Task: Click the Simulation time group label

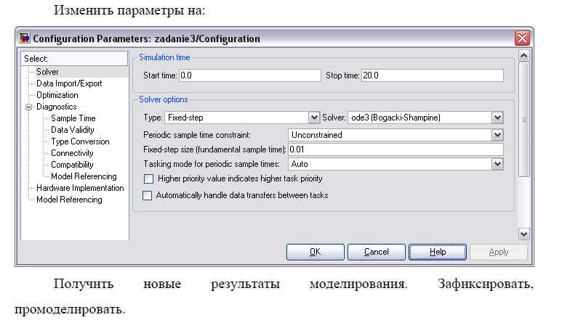Action: (x=164, y=57)
